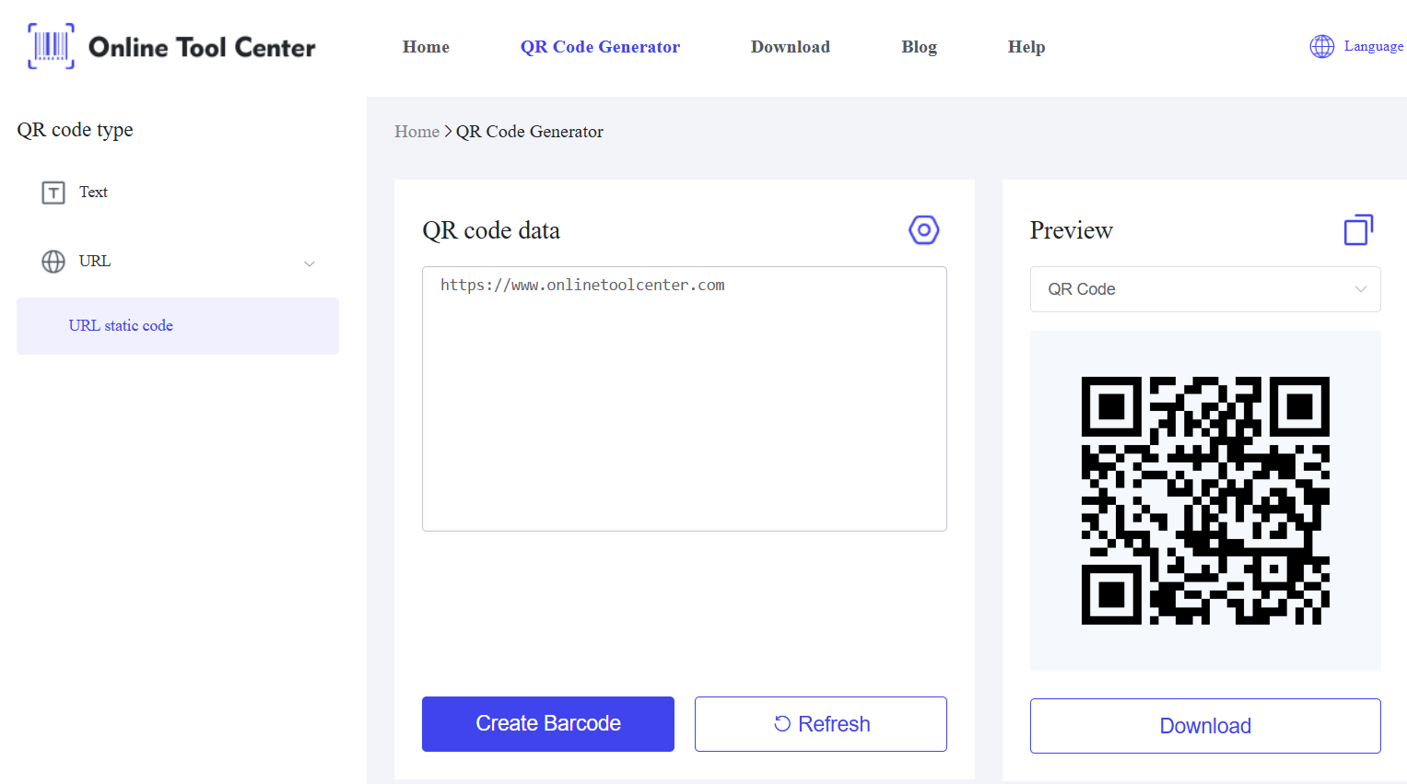
Task: Open the QR Code preview type dropdown
Action: [x=1204, y=289]
